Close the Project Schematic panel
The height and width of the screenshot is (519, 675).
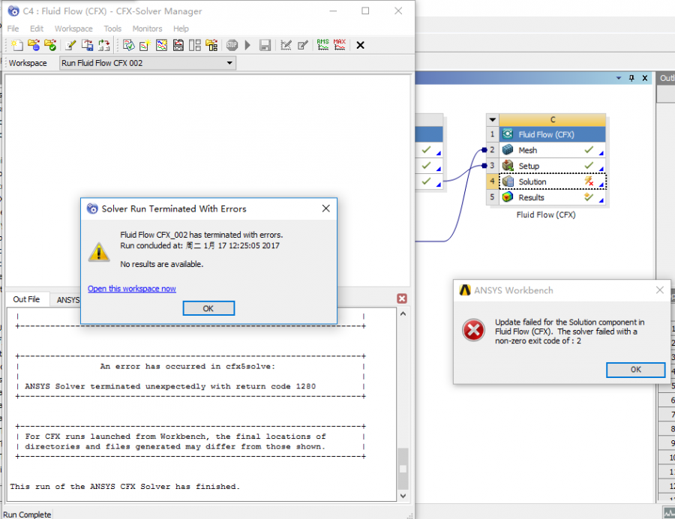pyautogui.click(x=645, y=78)
